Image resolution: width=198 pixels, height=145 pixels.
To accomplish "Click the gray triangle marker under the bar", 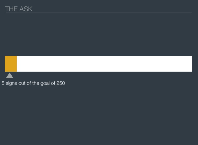I will coord(10,76).
